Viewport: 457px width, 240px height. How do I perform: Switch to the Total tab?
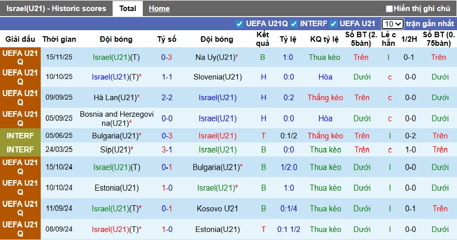click(128, 9)
